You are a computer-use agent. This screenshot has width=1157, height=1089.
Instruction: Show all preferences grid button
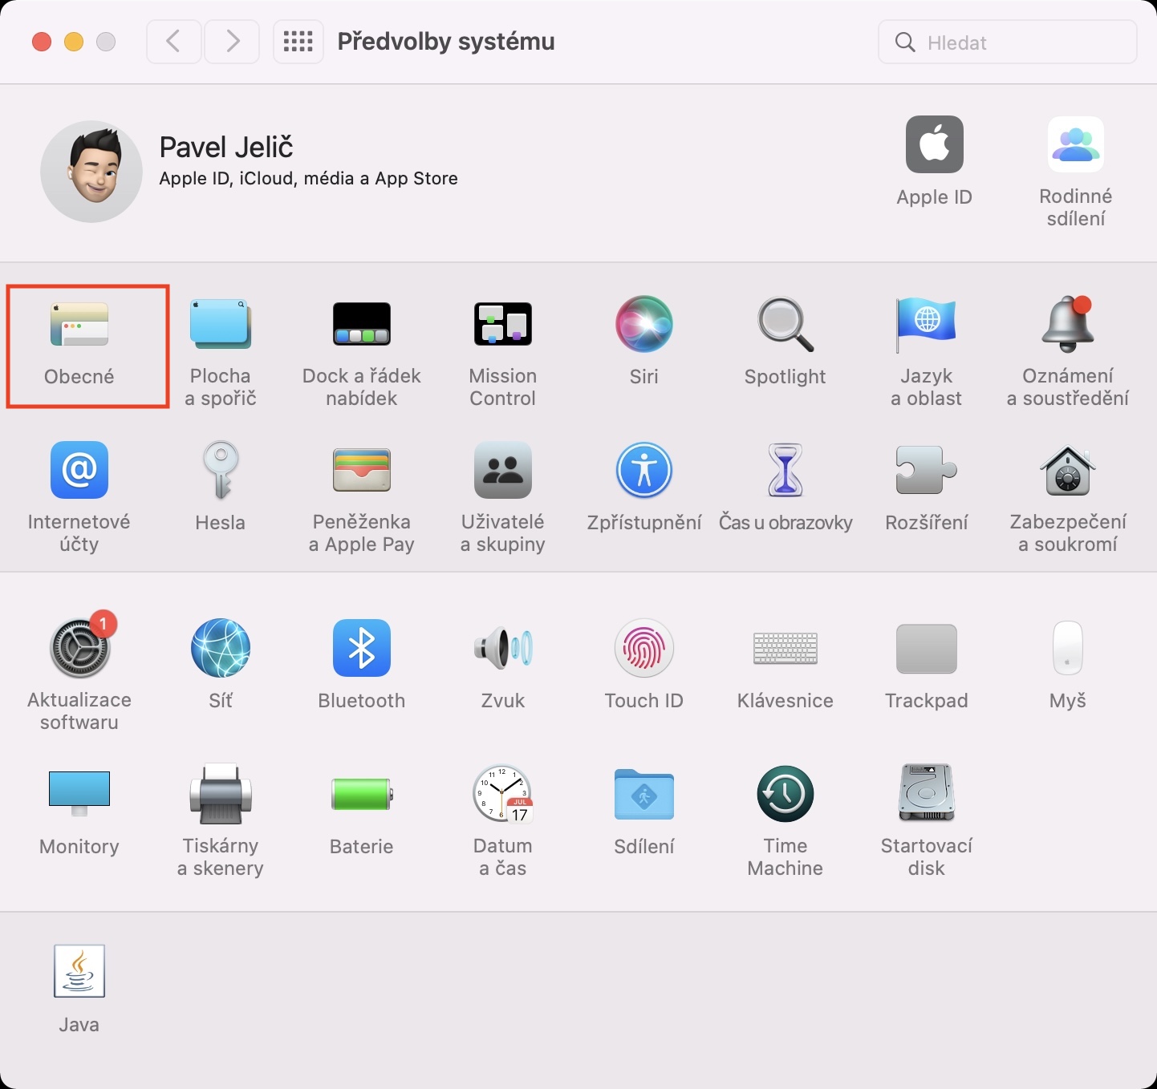coord(298,41)
